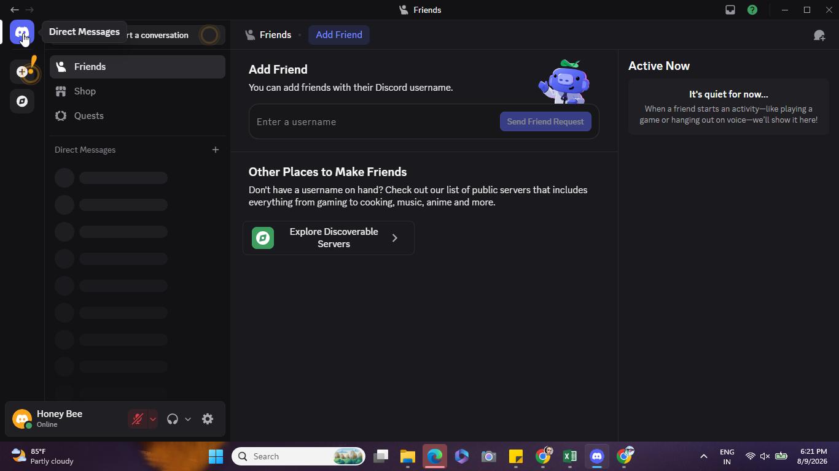Click Send Friend Request button
839x471 pixels.
tap(545, 121)
